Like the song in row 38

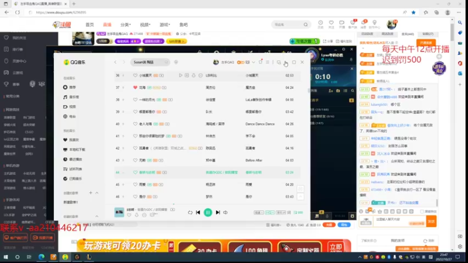(x=135, y=99)
